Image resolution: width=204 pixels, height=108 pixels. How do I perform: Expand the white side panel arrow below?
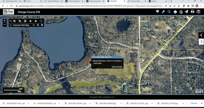pos(201,41)
